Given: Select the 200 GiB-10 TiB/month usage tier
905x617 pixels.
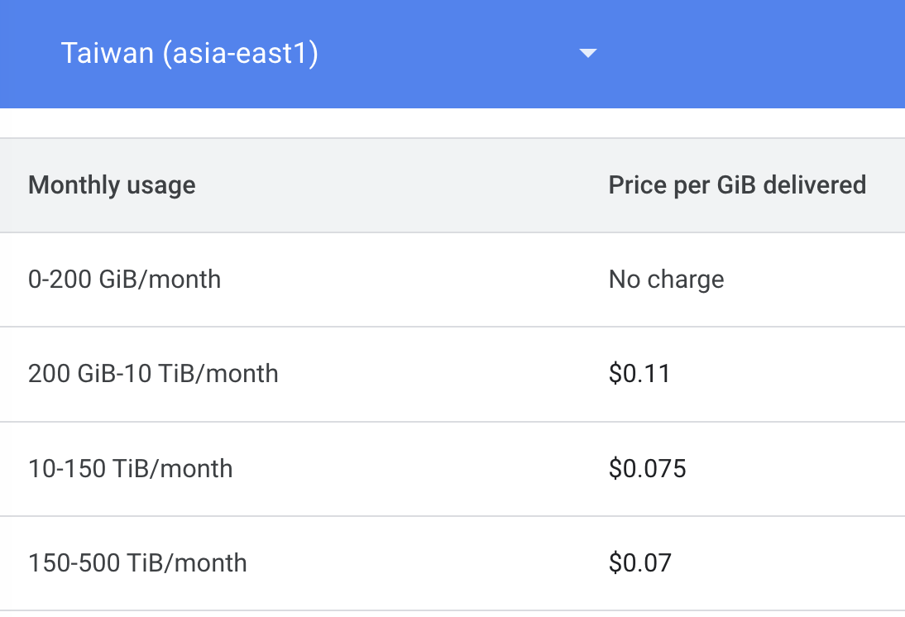Looking at the screenshot, I should (153, 374).
